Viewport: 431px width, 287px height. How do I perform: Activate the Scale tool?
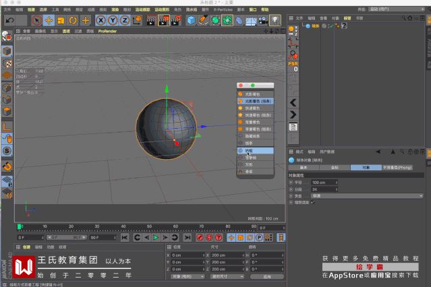point(61,20)
